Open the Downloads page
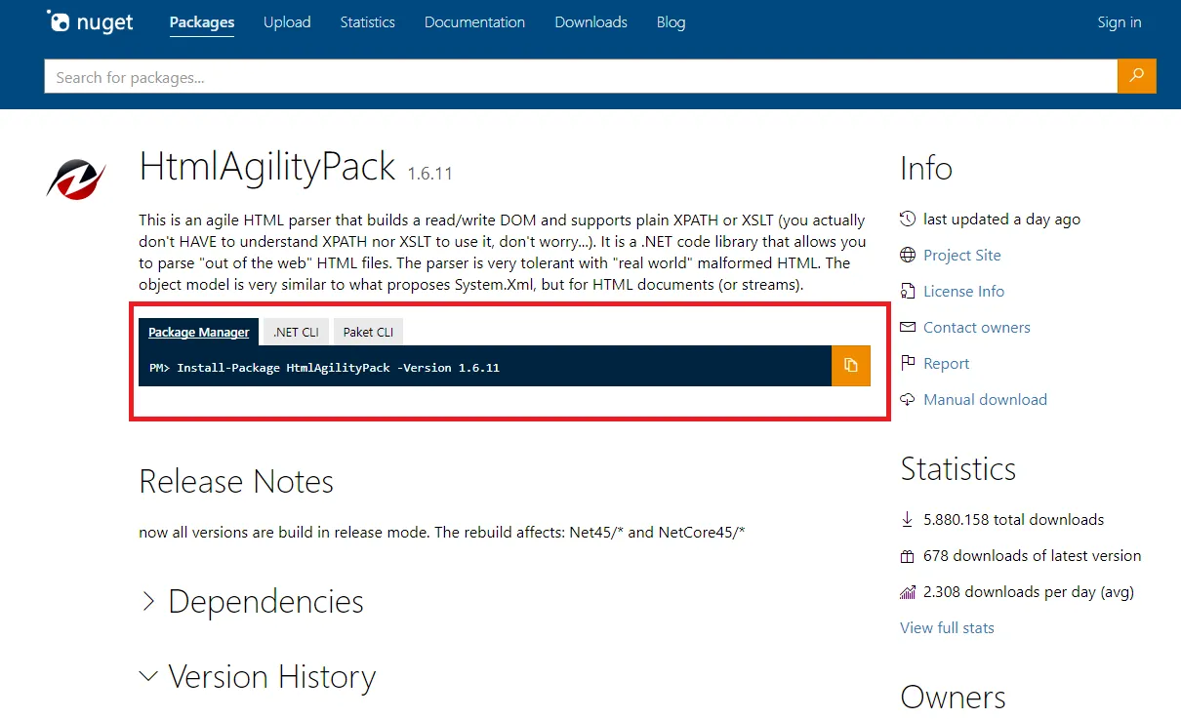The image size is (1181, 719). point(591,21)
